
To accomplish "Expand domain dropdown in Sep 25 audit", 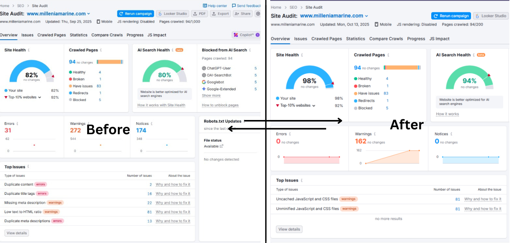I will (x=89, y=14).
